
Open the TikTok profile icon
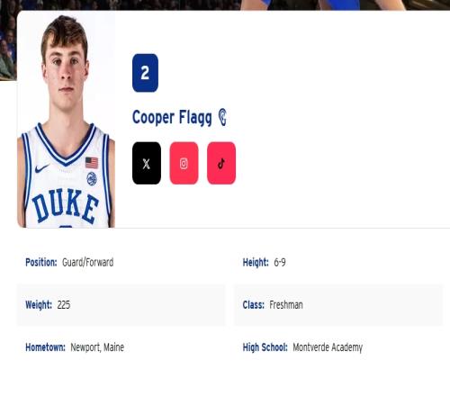221,163
